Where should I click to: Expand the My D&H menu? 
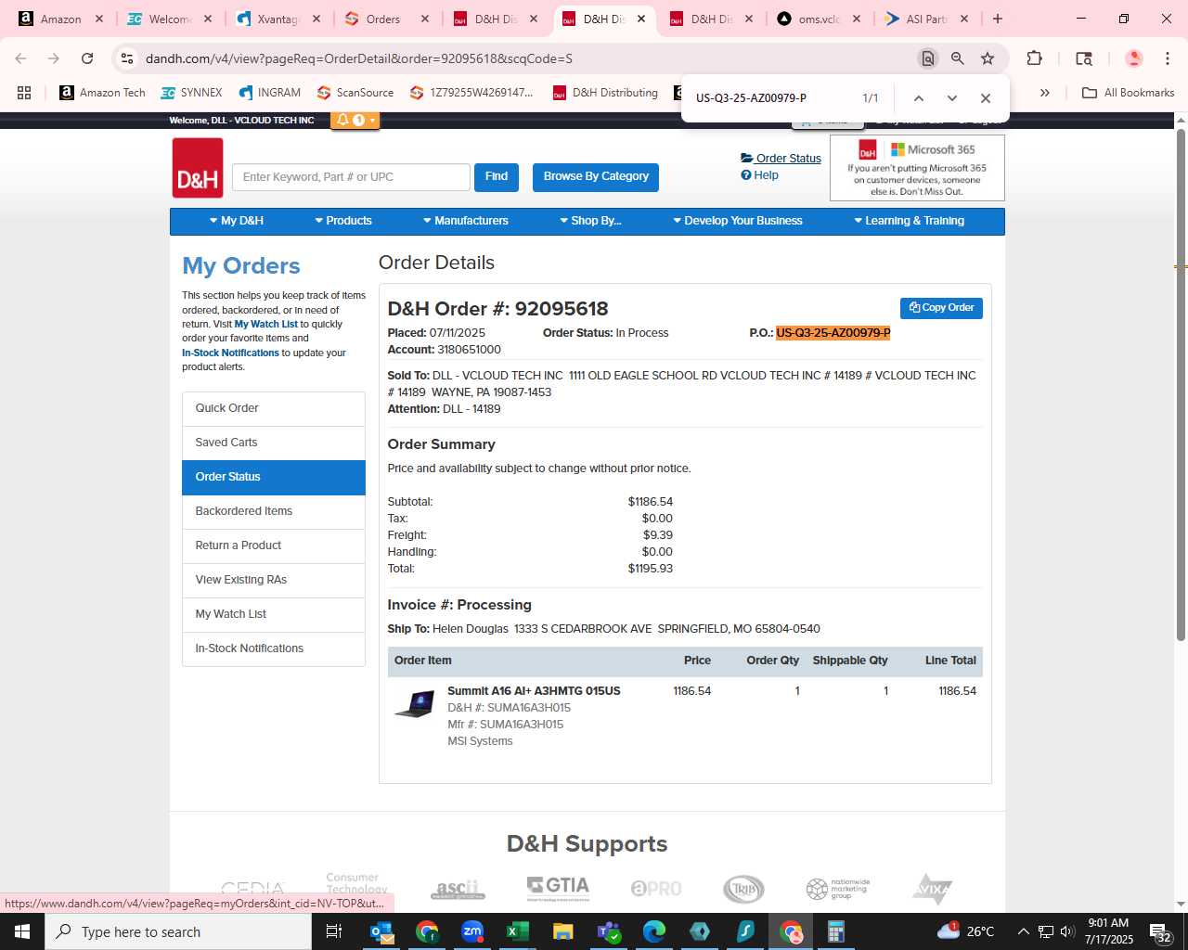pos(237,221)
